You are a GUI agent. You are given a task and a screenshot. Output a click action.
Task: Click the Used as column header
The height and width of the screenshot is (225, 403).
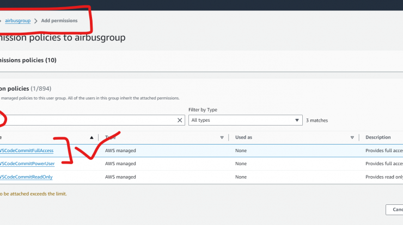(x=243, y=137)
